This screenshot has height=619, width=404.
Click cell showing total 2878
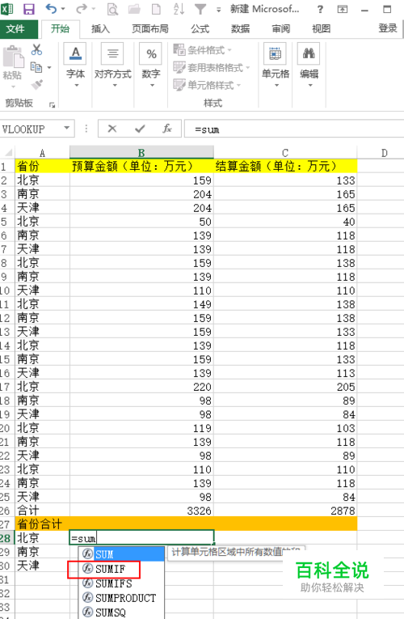285,510
